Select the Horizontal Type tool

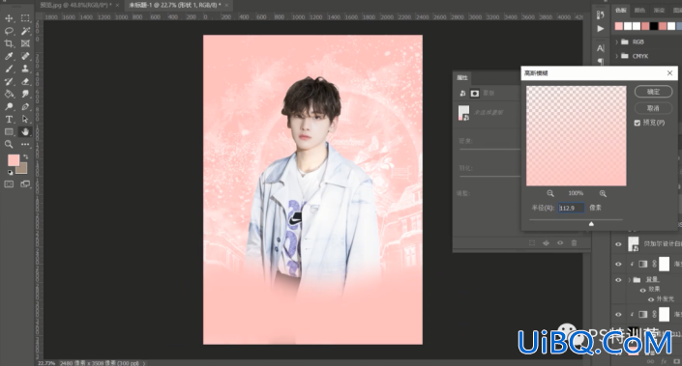tap(9, 119)
